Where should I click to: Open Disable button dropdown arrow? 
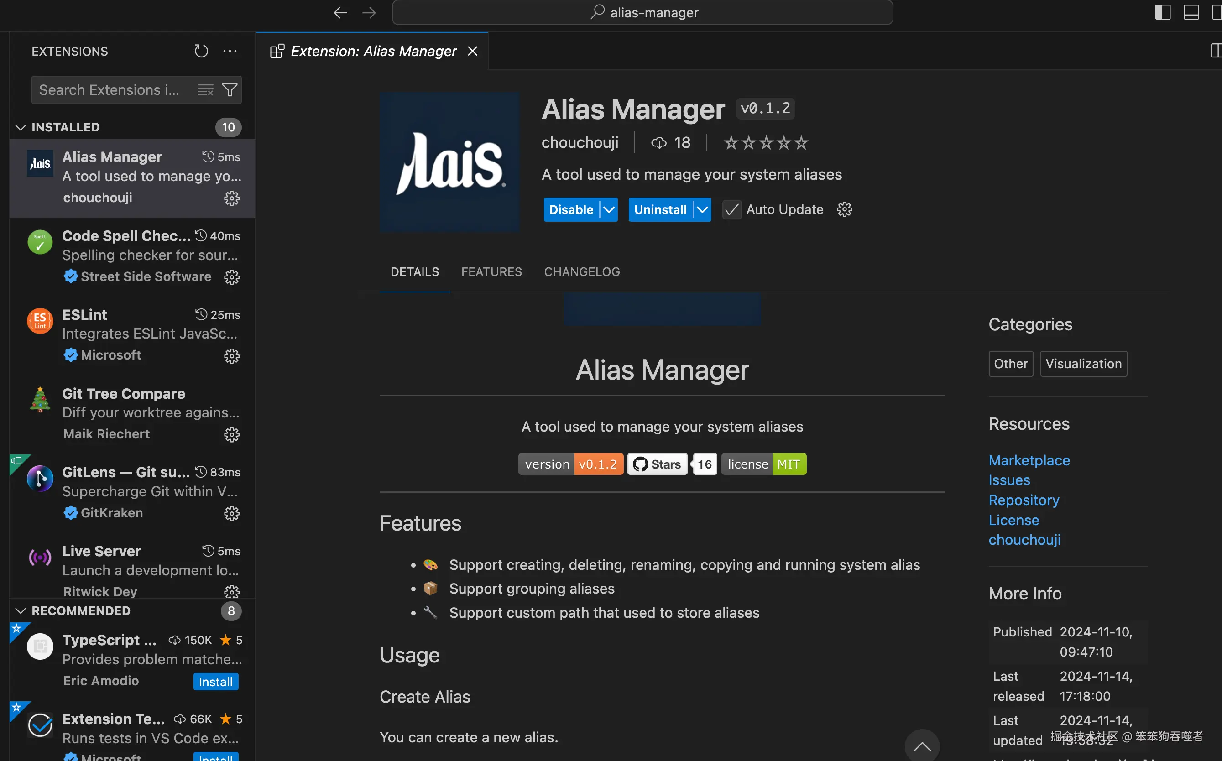[x=609, y=209]
